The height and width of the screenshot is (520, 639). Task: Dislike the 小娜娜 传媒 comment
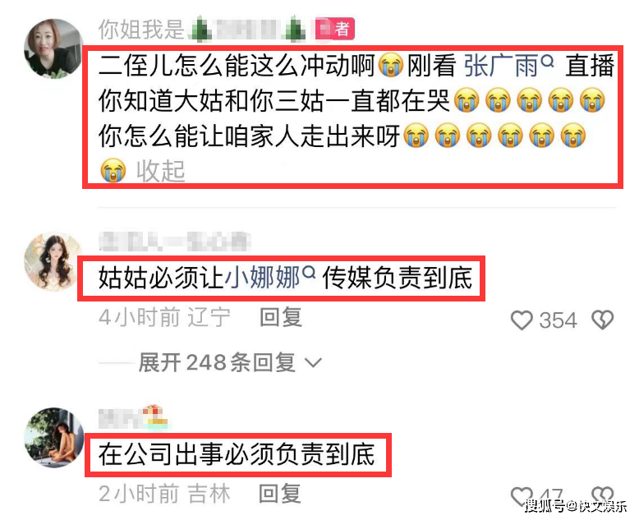(603, 320)
